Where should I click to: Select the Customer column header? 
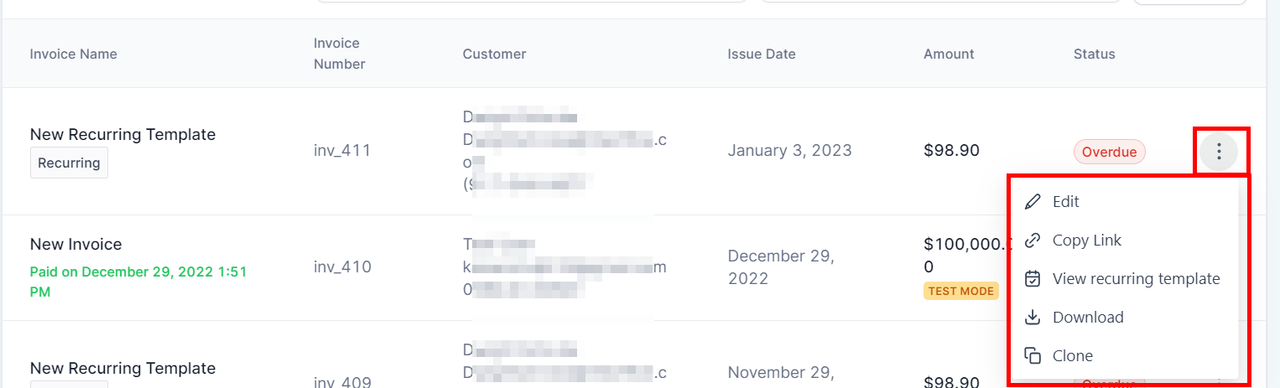click(x=494, y=54)
